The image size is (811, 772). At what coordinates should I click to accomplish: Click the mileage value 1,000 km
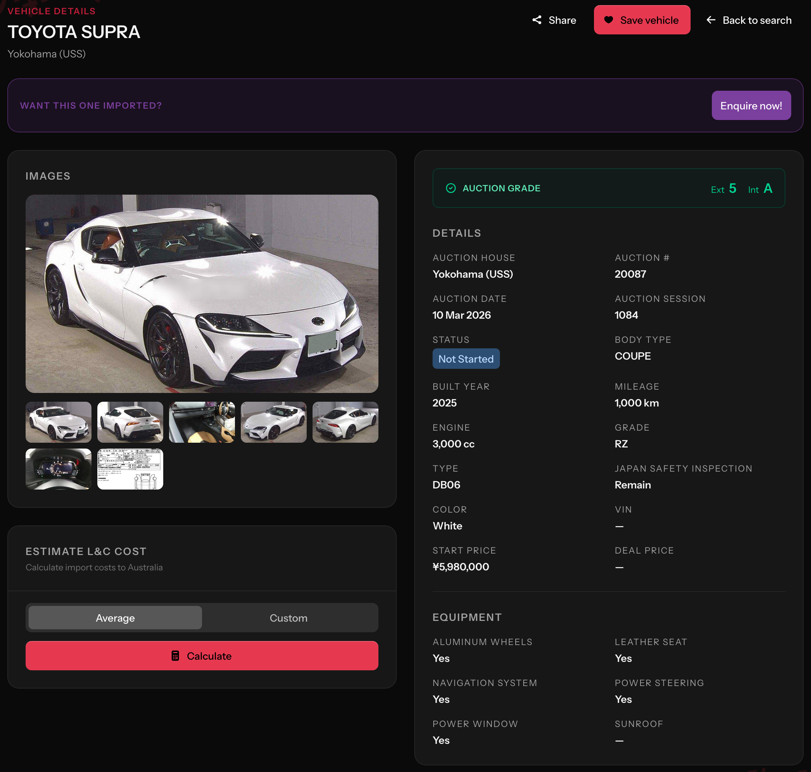[636, 403]
